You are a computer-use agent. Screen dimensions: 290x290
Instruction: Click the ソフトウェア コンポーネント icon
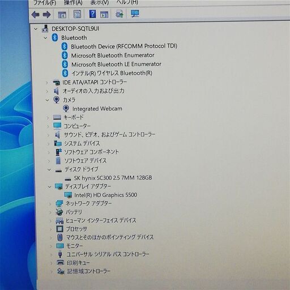pyautogui.click(x=59, y=152)
